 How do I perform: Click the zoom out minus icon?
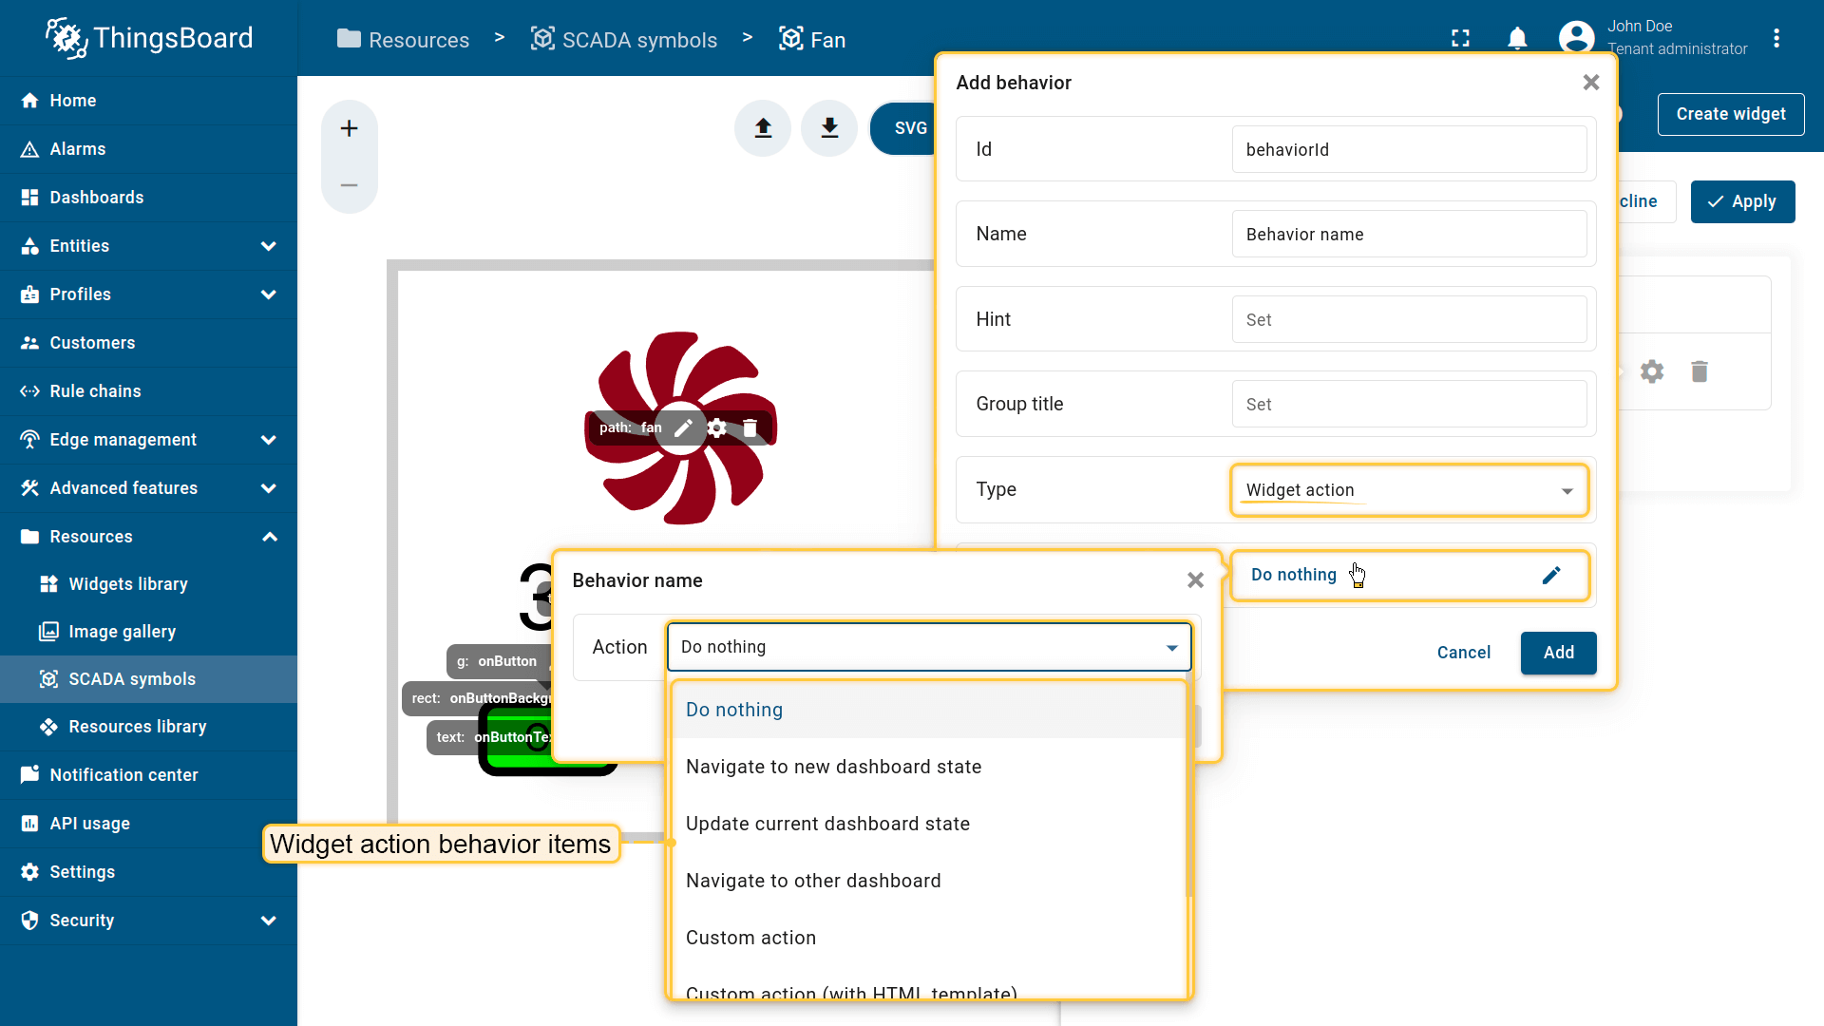(x=349, y=185)
